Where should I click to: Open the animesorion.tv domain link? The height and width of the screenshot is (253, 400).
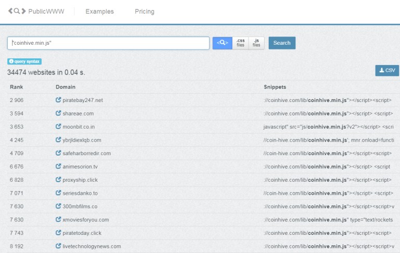(80, 167)
